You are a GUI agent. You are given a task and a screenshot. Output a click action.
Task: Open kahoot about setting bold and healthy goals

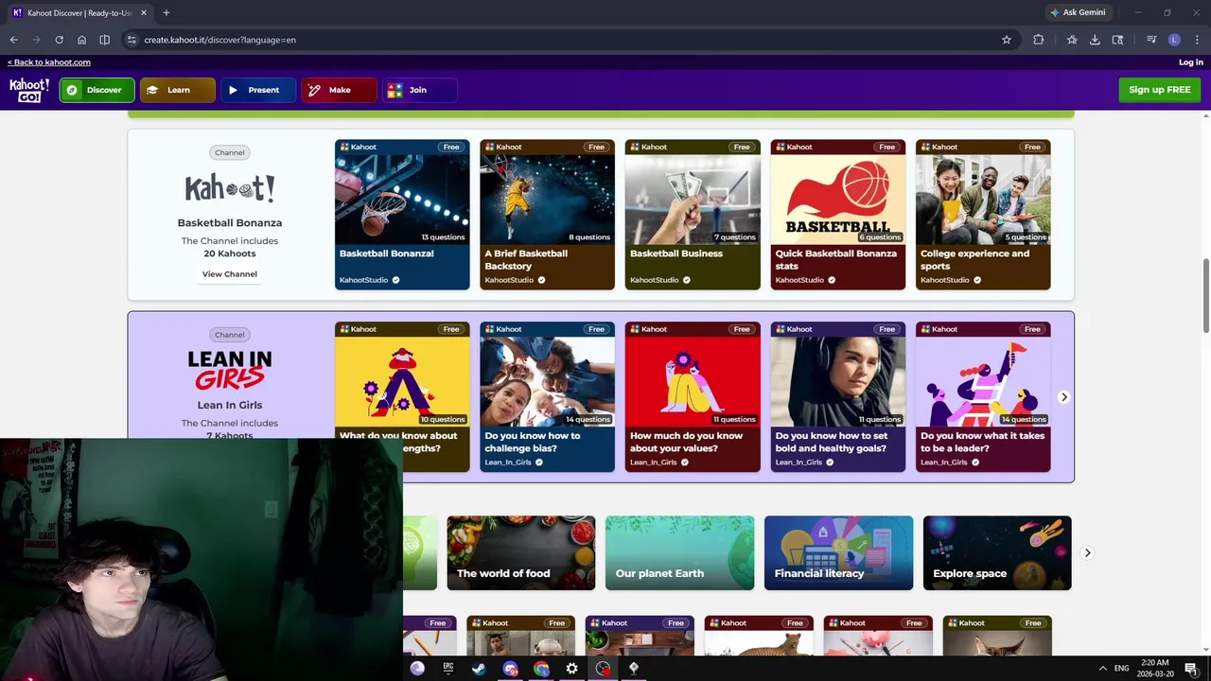point(838,397)
